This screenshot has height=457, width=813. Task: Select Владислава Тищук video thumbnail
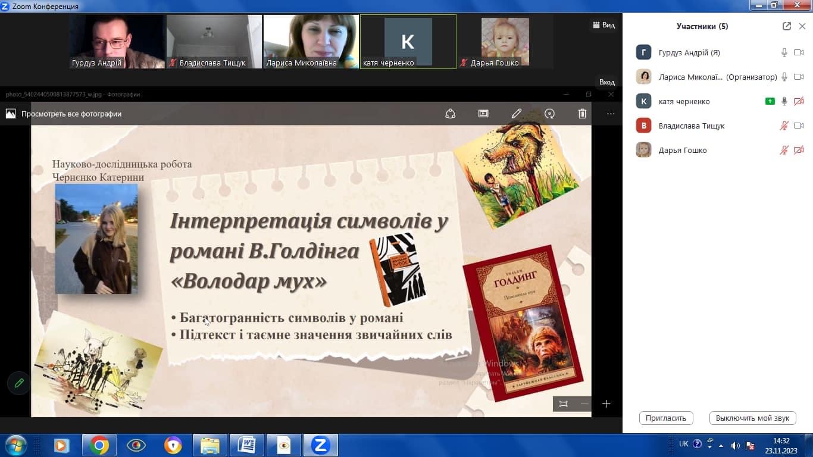coord(214,42)
